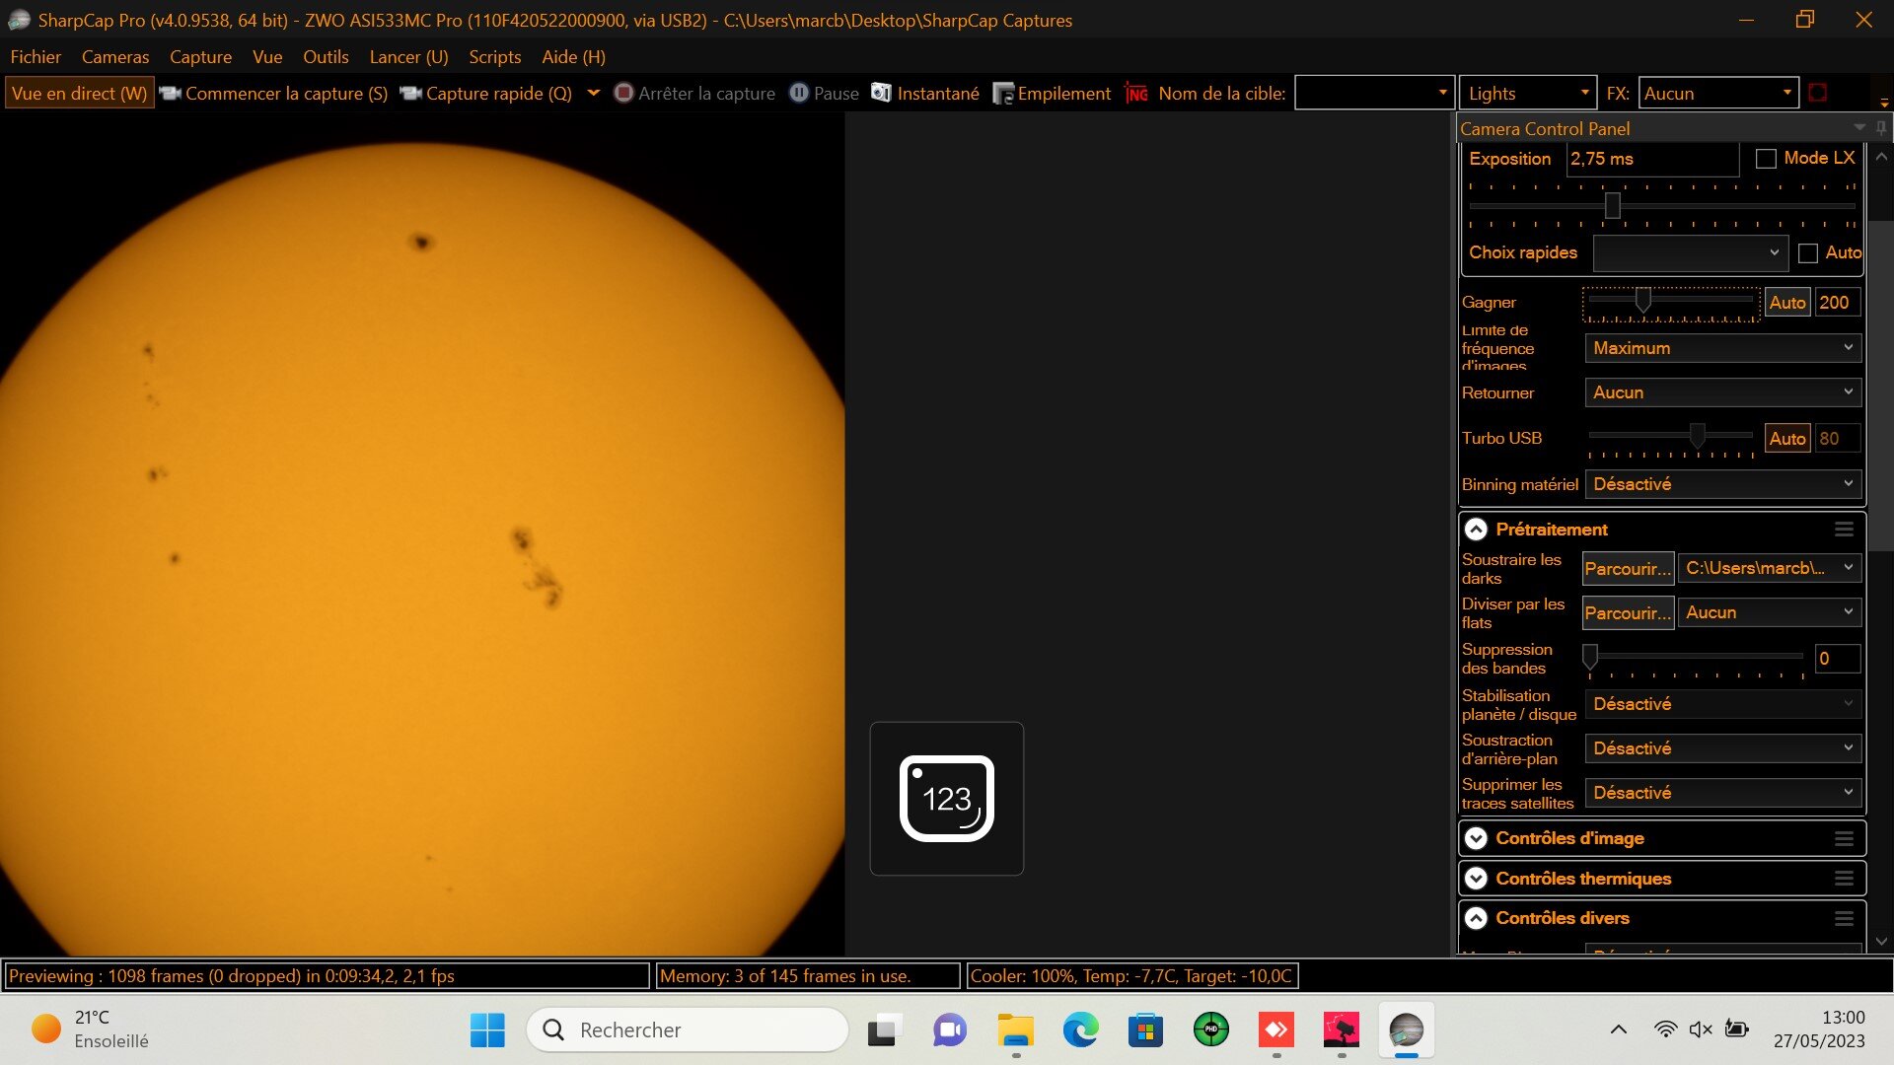The image size is (1894, 1065).
Task: Toggle Auto for Turbo USB
Action: (x=1786, y=438)
